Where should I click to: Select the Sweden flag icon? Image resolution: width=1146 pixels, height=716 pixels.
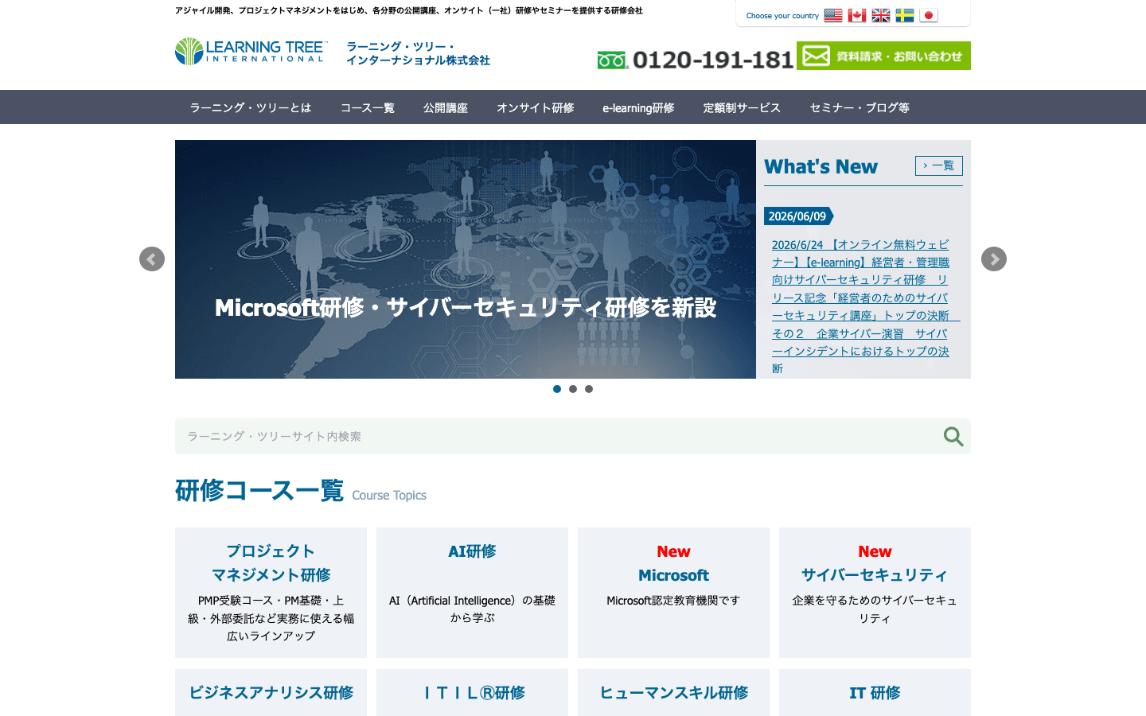click(905, 15)
